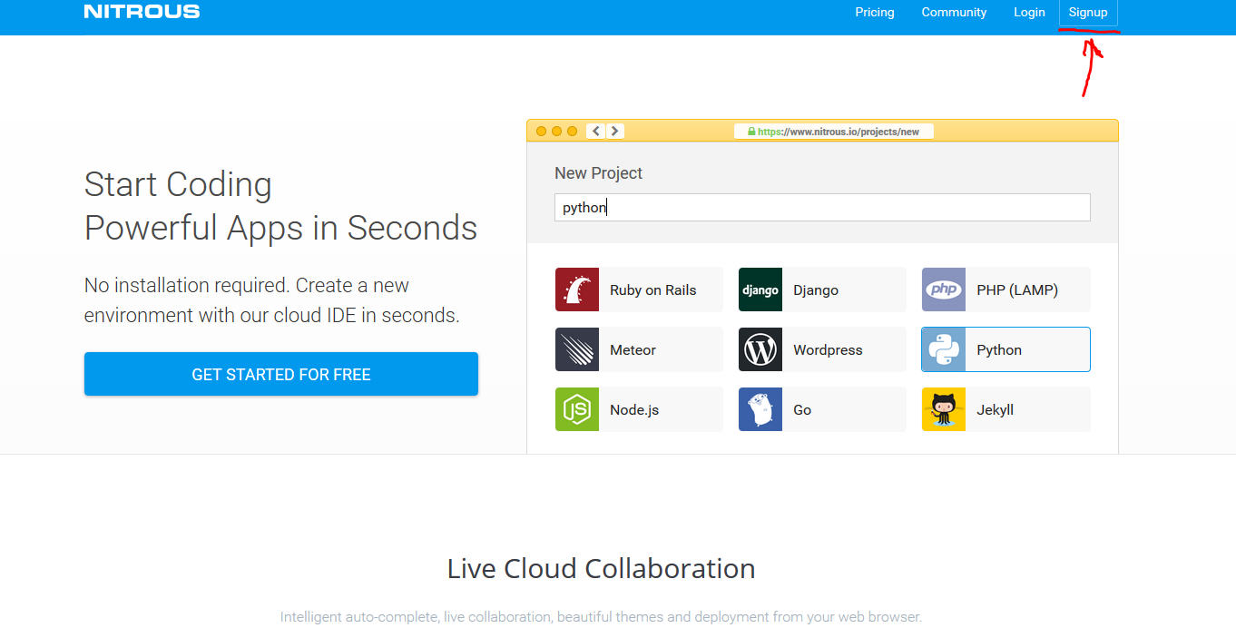The image size is (1236, 628).
Task: Click the New Project heading
Action: coord(598,172)
